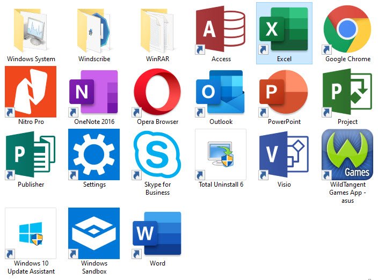
Task: Click the "WinRAR" label text
Action: [158, 59]
